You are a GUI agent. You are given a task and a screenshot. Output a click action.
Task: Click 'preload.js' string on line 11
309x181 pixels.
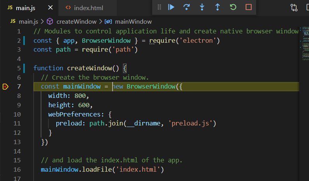(x=190, y=124)
